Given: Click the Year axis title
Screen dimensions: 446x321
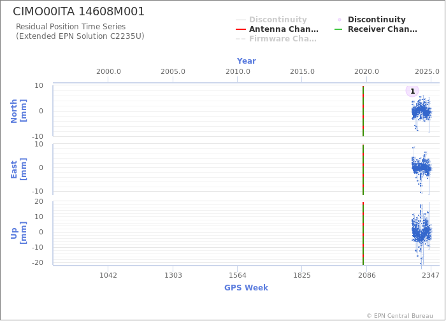Looking at the screenshot, I should (247, 61).
